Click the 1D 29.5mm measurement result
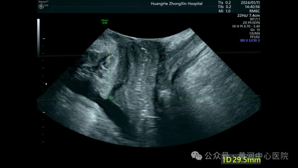Screen dimensions: 298x168 coord(241,160)
